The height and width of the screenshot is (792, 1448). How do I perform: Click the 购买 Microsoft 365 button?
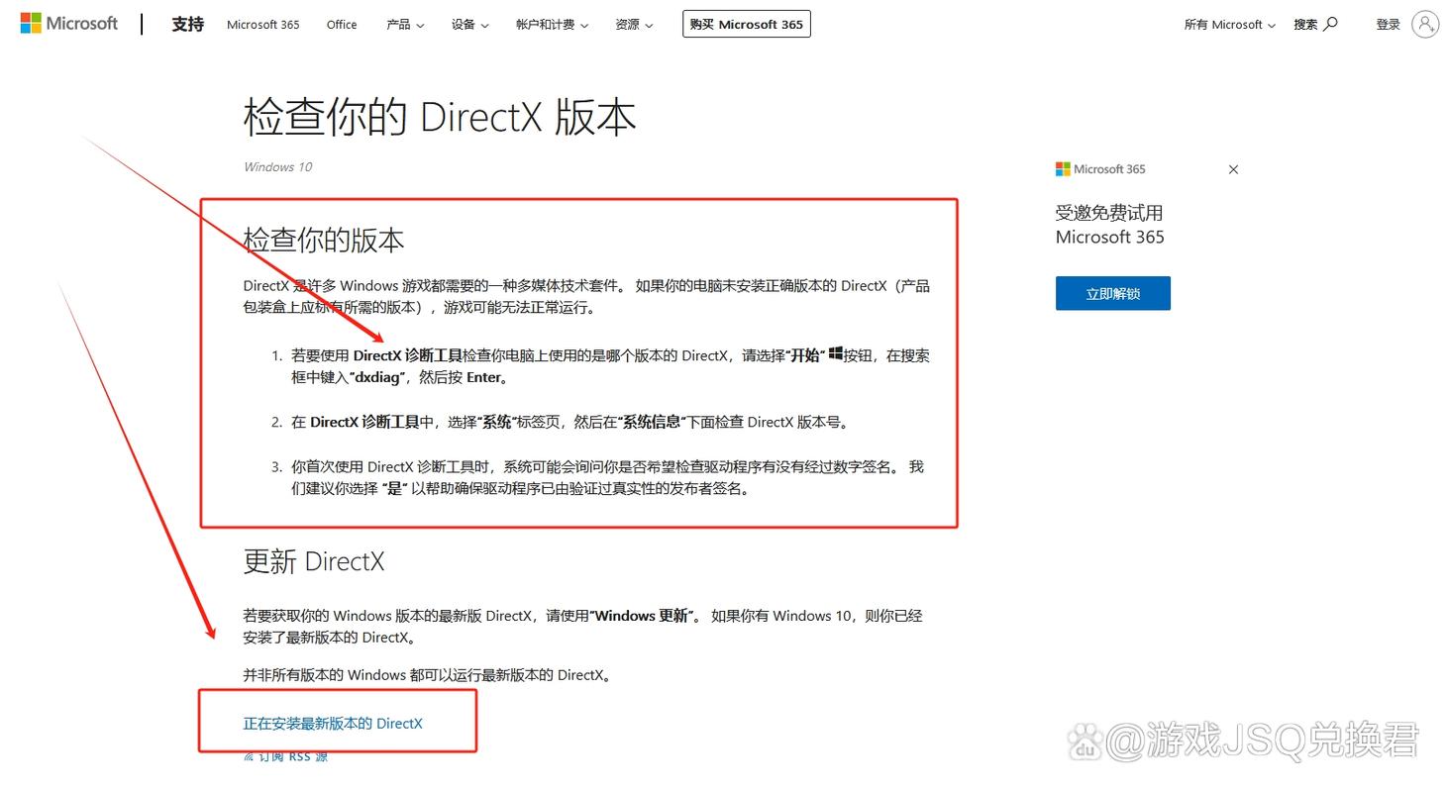[x=747, y=24]
